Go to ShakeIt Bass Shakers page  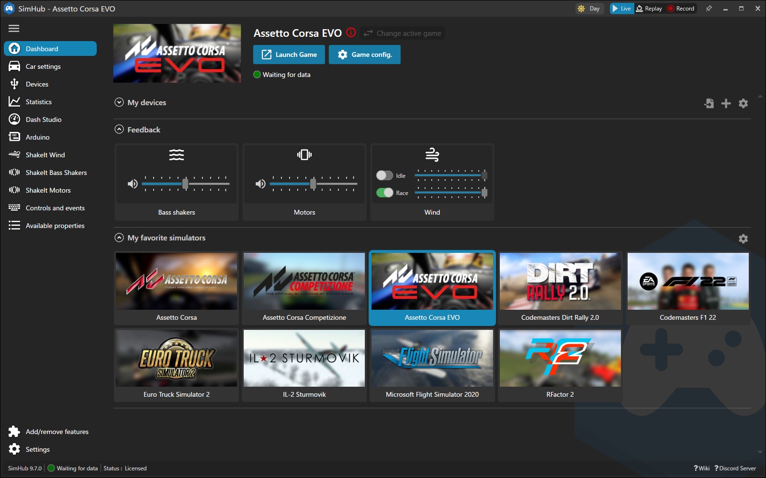(56, 173)
